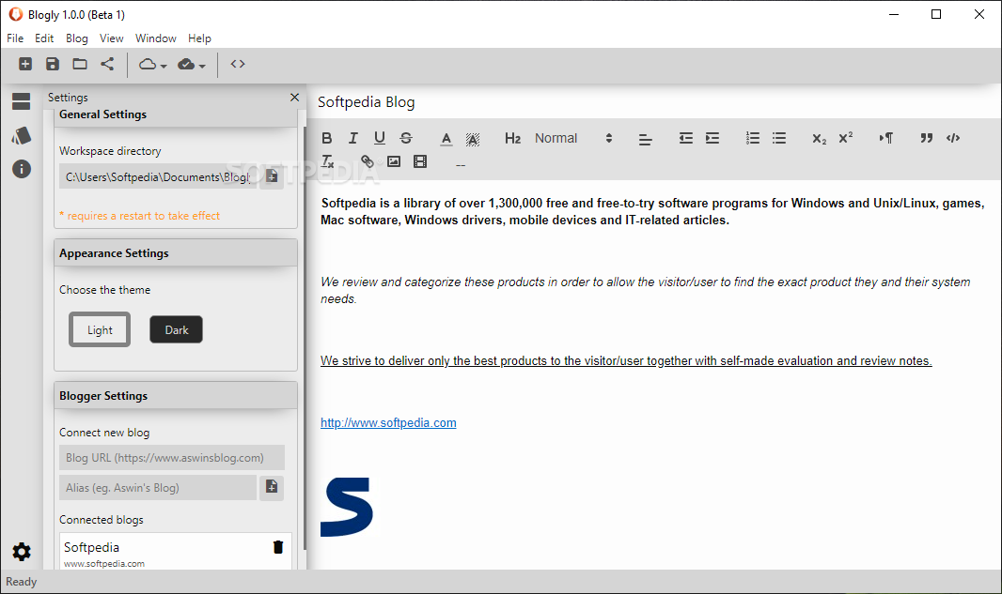
Task: Open the Window menu
Action: coord(155,38)
